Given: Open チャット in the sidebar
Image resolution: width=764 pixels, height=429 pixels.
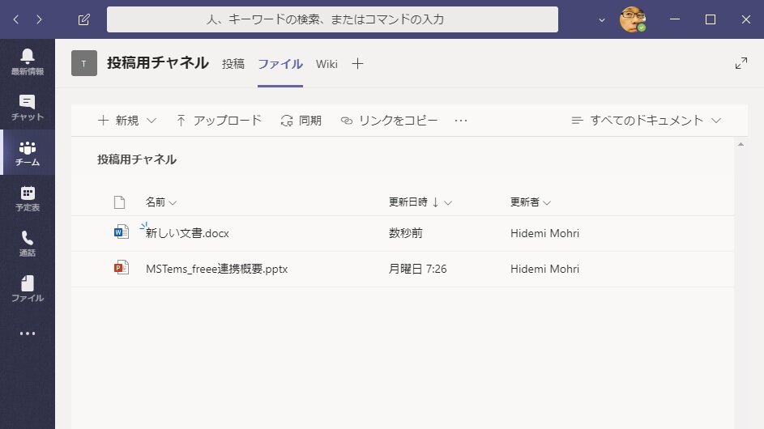Looking at the screenshot, I should [28, 107].
